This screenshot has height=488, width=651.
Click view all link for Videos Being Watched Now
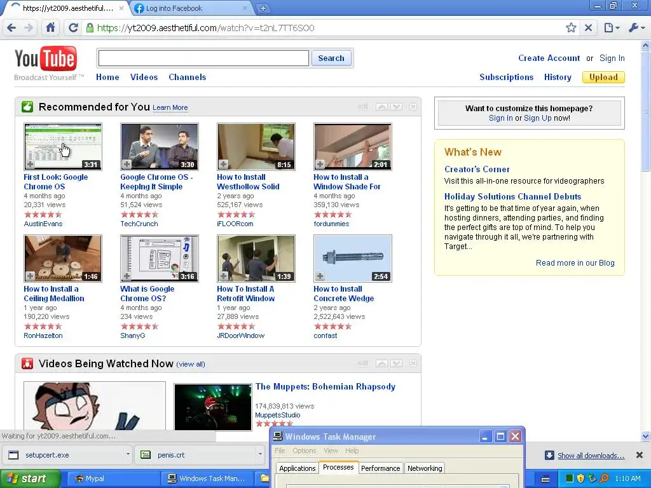[191, 364]
